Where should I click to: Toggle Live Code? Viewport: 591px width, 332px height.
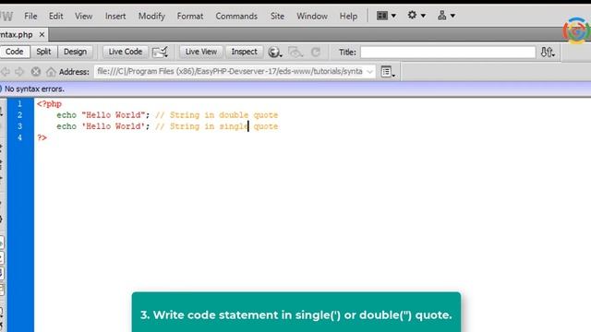126,52
